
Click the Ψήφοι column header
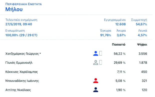(x=142, y=45)
